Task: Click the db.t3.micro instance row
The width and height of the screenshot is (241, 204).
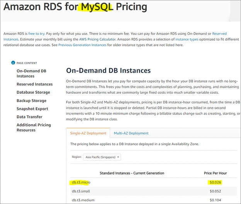Action: 81,182
